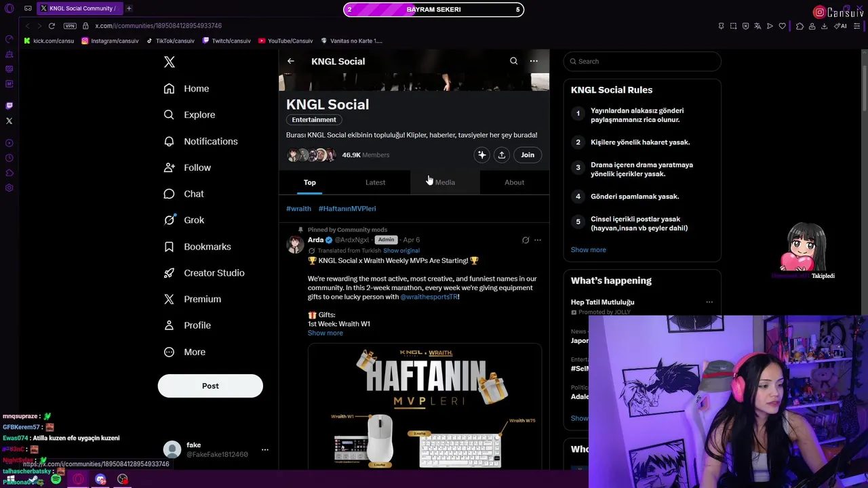This screenshot has height=488, width=868.
Task: Open the Vanitas no Karte bookmark
Action: (352, 41)
